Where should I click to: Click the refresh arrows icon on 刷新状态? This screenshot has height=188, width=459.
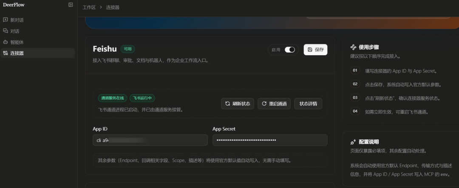tap(227, 103)
